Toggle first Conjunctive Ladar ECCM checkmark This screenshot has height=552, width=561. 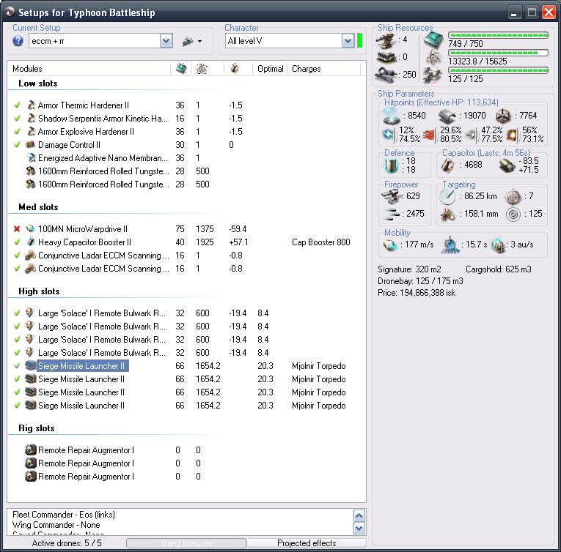coord(17,256)
